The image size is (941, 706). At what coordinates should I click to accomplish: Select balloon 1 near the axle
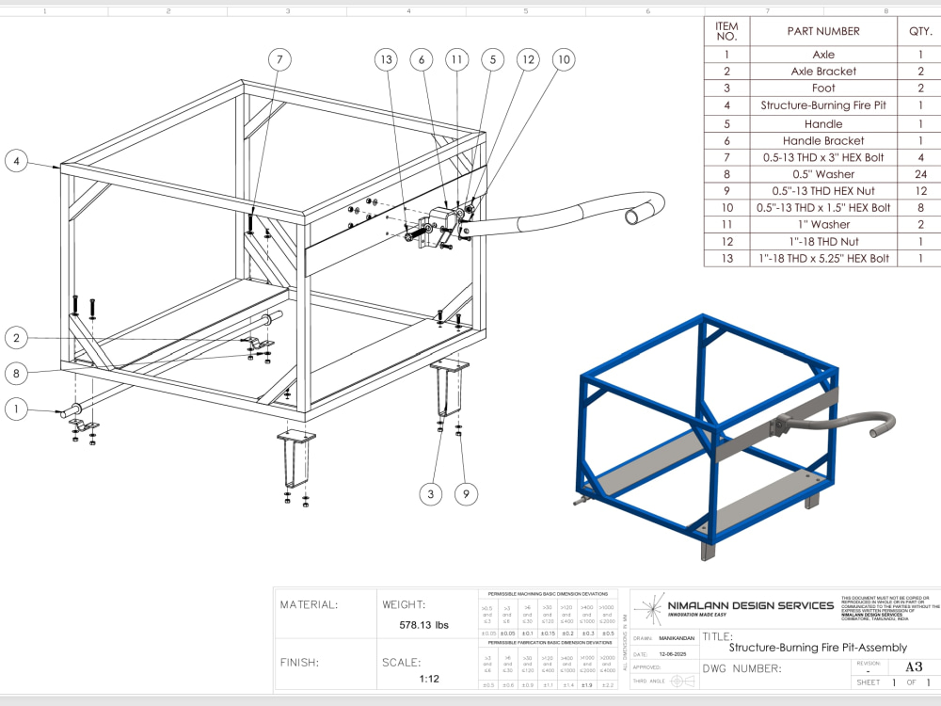pos(16,409)
